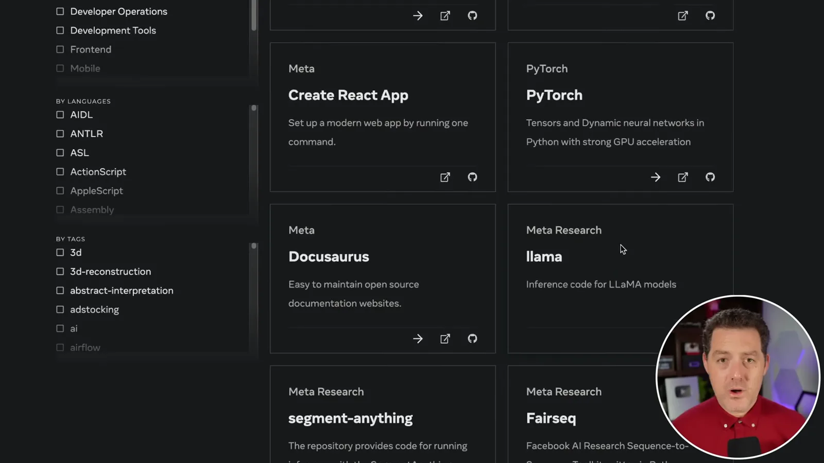
Task: Select the ANTLR language filter
Action: (x=60, y=134)
